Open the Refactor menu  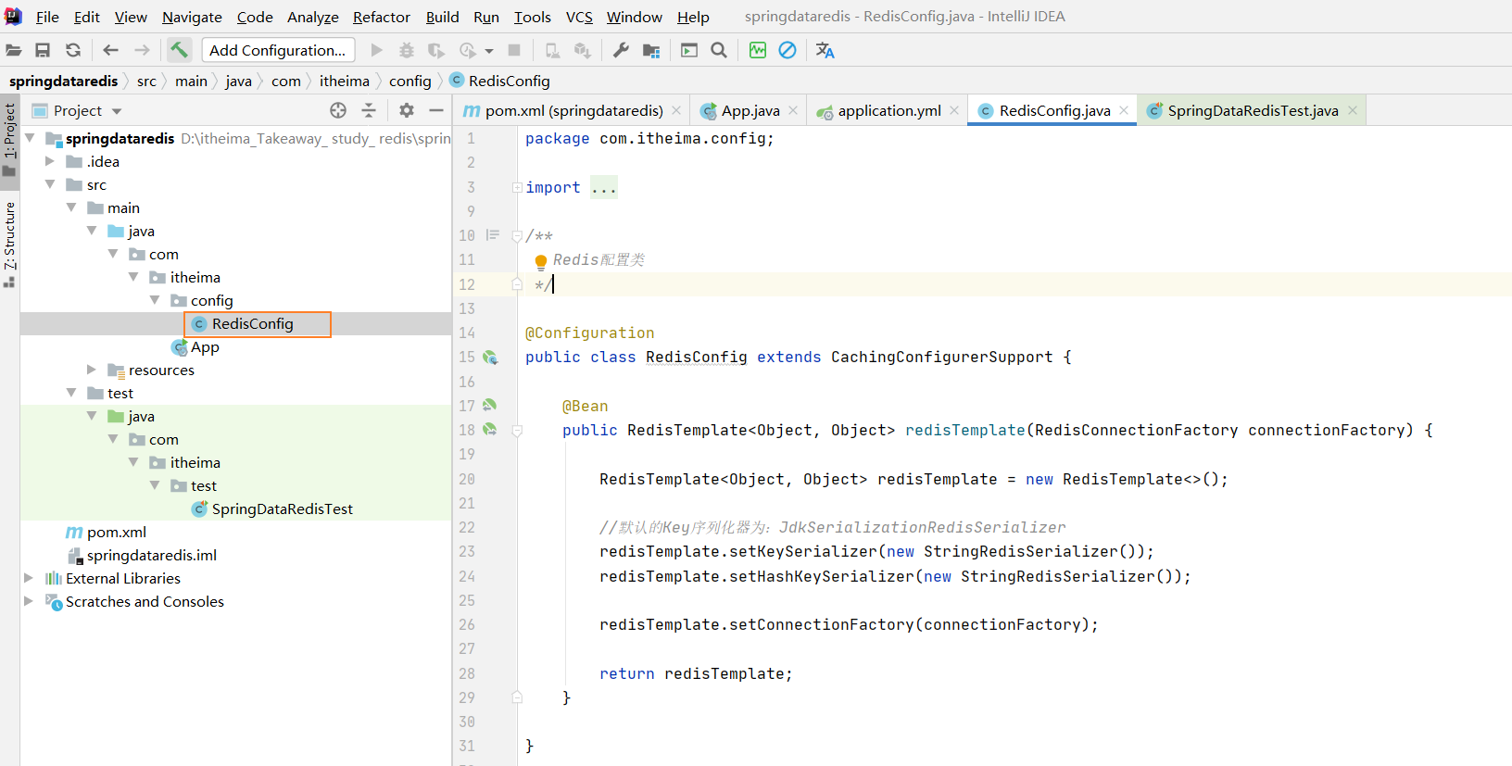tap(381, 17)
